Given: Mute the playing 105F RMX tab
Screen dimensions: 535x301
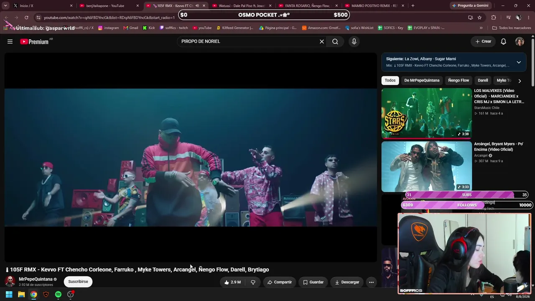Looking at the screenshot, I should tap(197, 6).
